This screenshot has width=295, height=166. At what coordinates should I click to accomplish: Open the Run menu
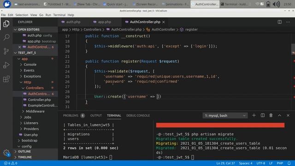tap(48, 15)
